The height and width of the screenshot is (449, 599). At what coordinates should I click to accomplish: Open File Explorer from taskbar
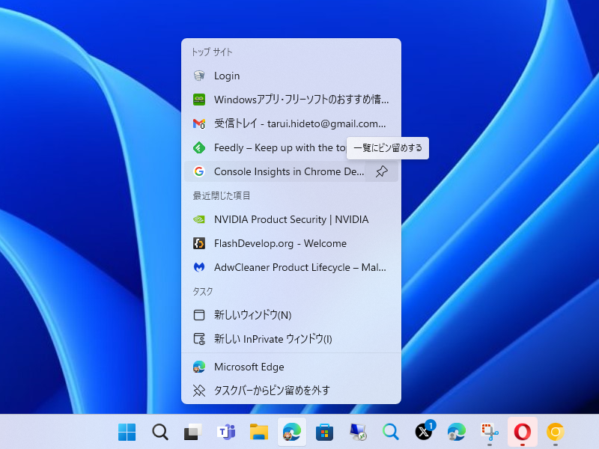coord(259,432)
